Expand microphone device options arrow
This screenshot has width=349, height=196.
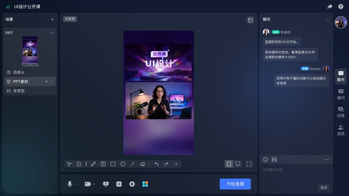click(76, 184)
